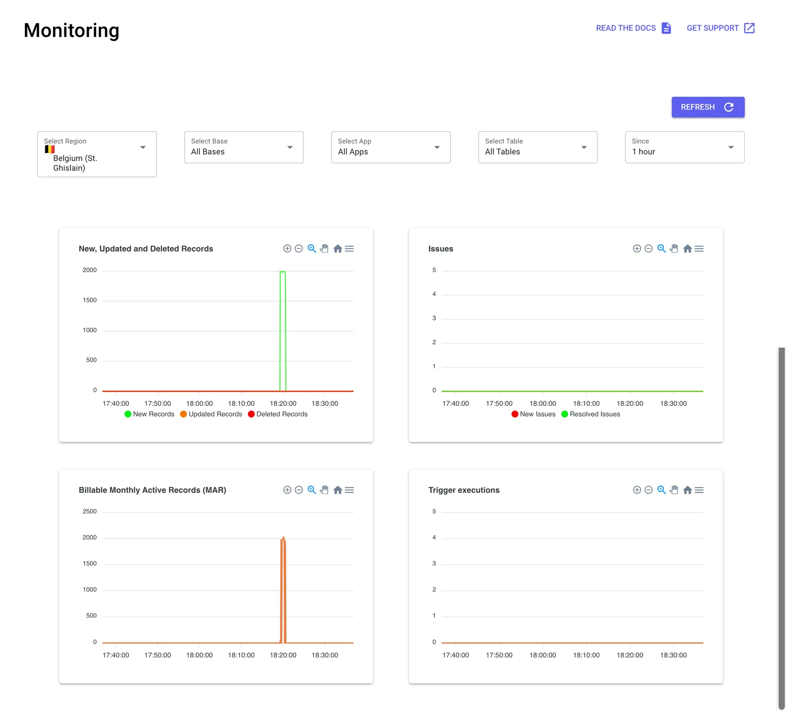Select selection zoom in Billable MAR chart
786x711 pixels.
pos(312,490)
